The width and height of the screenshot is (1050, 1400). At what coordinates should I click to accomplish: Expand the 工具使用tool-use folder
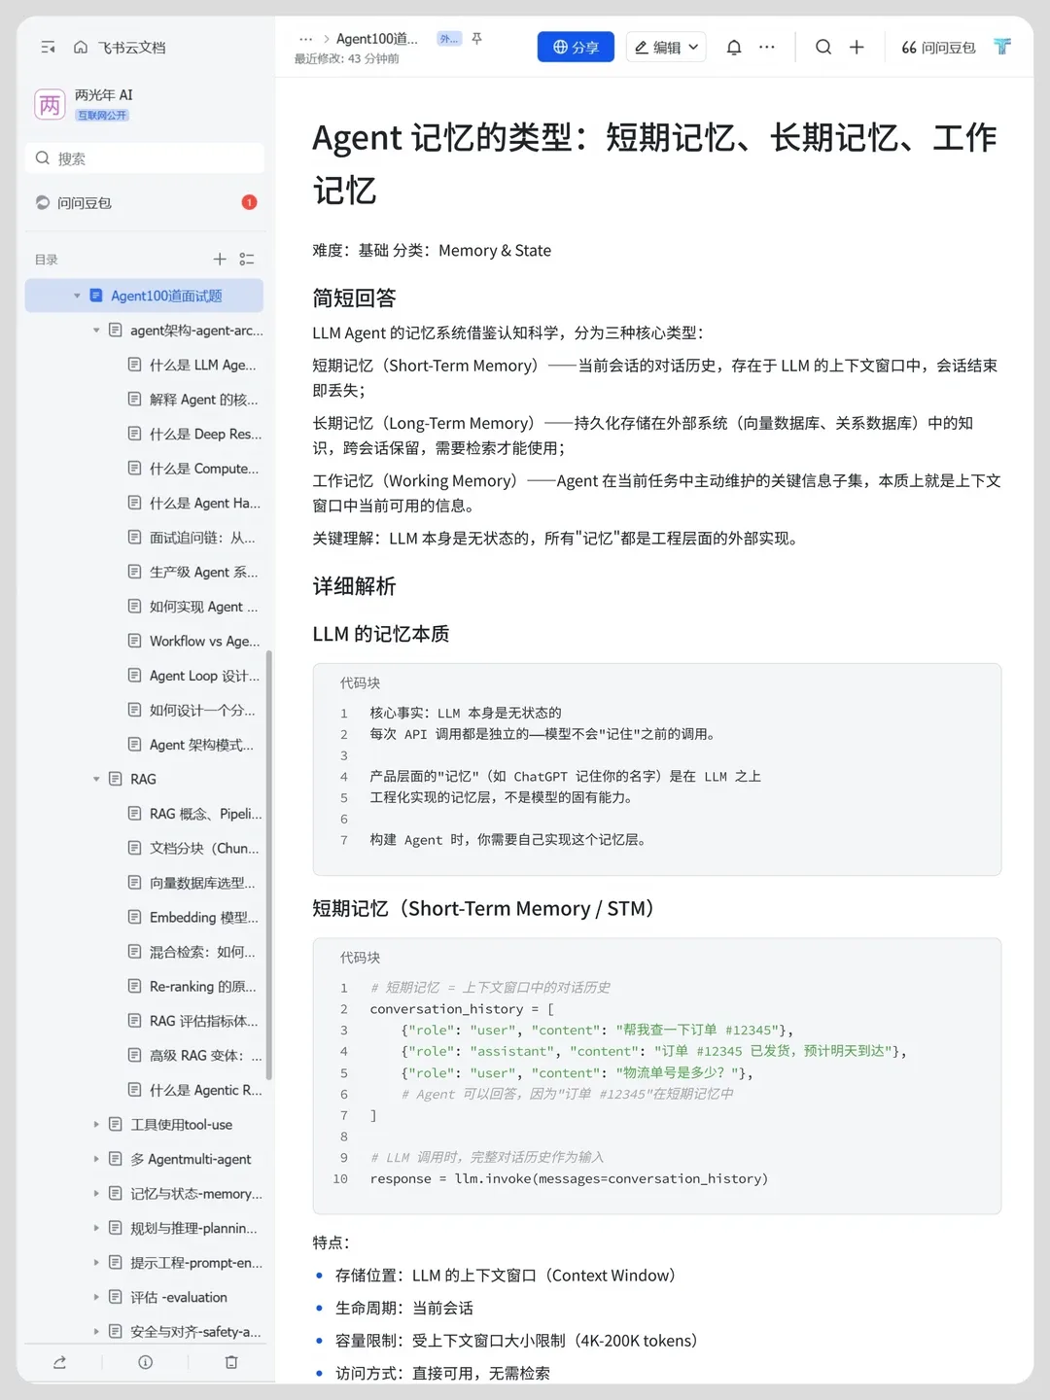(96, 1125)
